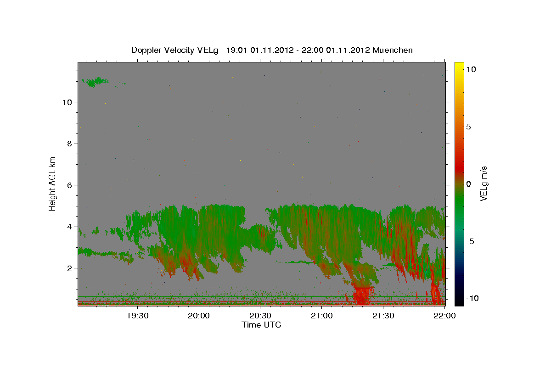Click the '20:00' time tick label

pos(199,316)
